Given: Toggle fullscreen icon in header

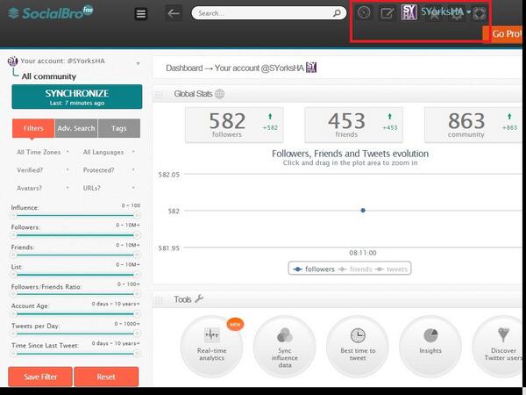Looking at the screenshot, I should point(480,13).
